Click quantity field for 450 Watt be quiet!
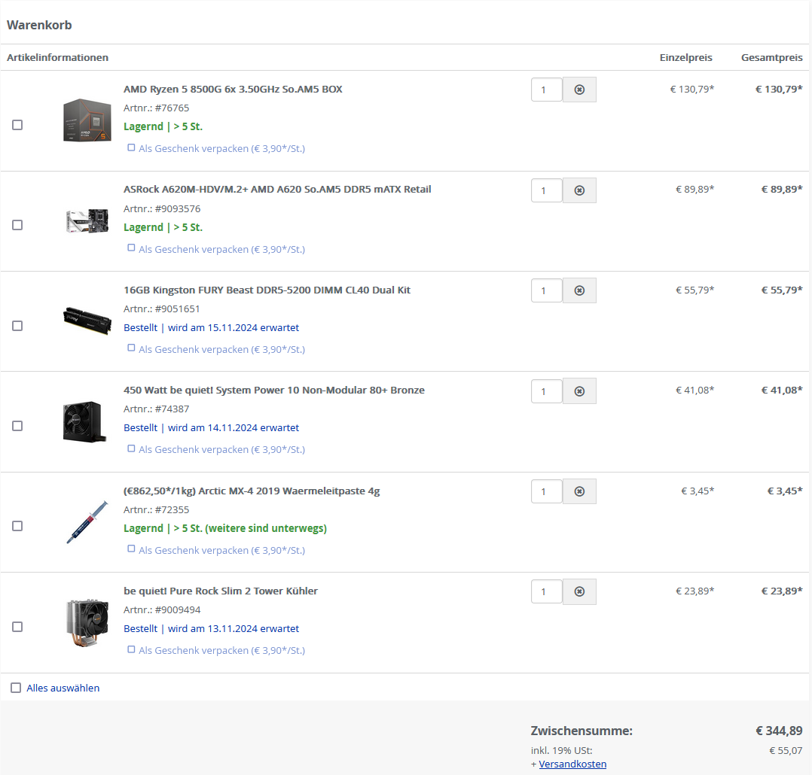This screenshot has width=812, height=775. [x=546, y=391]
